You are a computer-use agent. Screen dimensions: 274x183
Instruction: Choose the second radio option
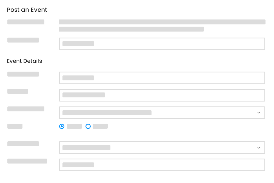tap(88, 126)
